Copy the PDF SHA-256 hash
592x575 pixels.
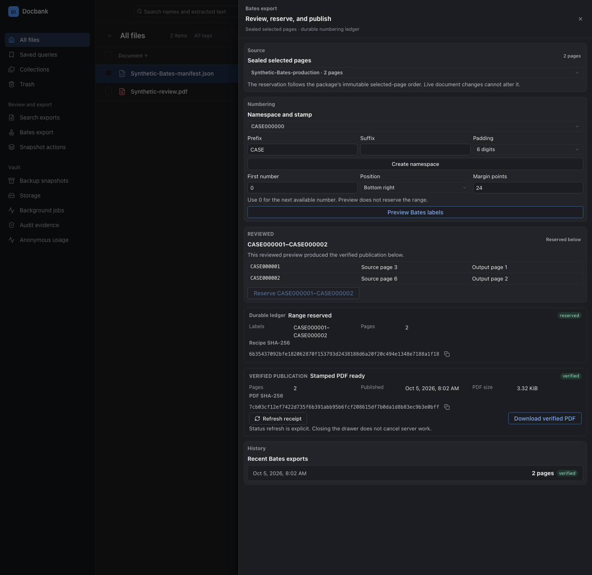(447, 407)
